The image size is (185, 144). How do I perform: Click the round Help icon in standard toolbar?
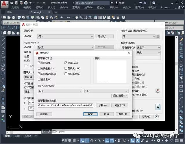[x=123, y=17]
